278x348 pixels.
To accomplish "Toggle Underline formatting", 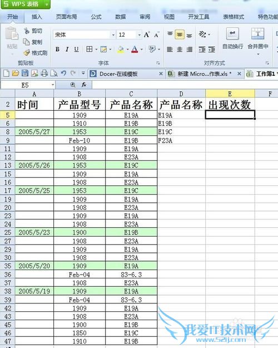I will pos(77,49).
